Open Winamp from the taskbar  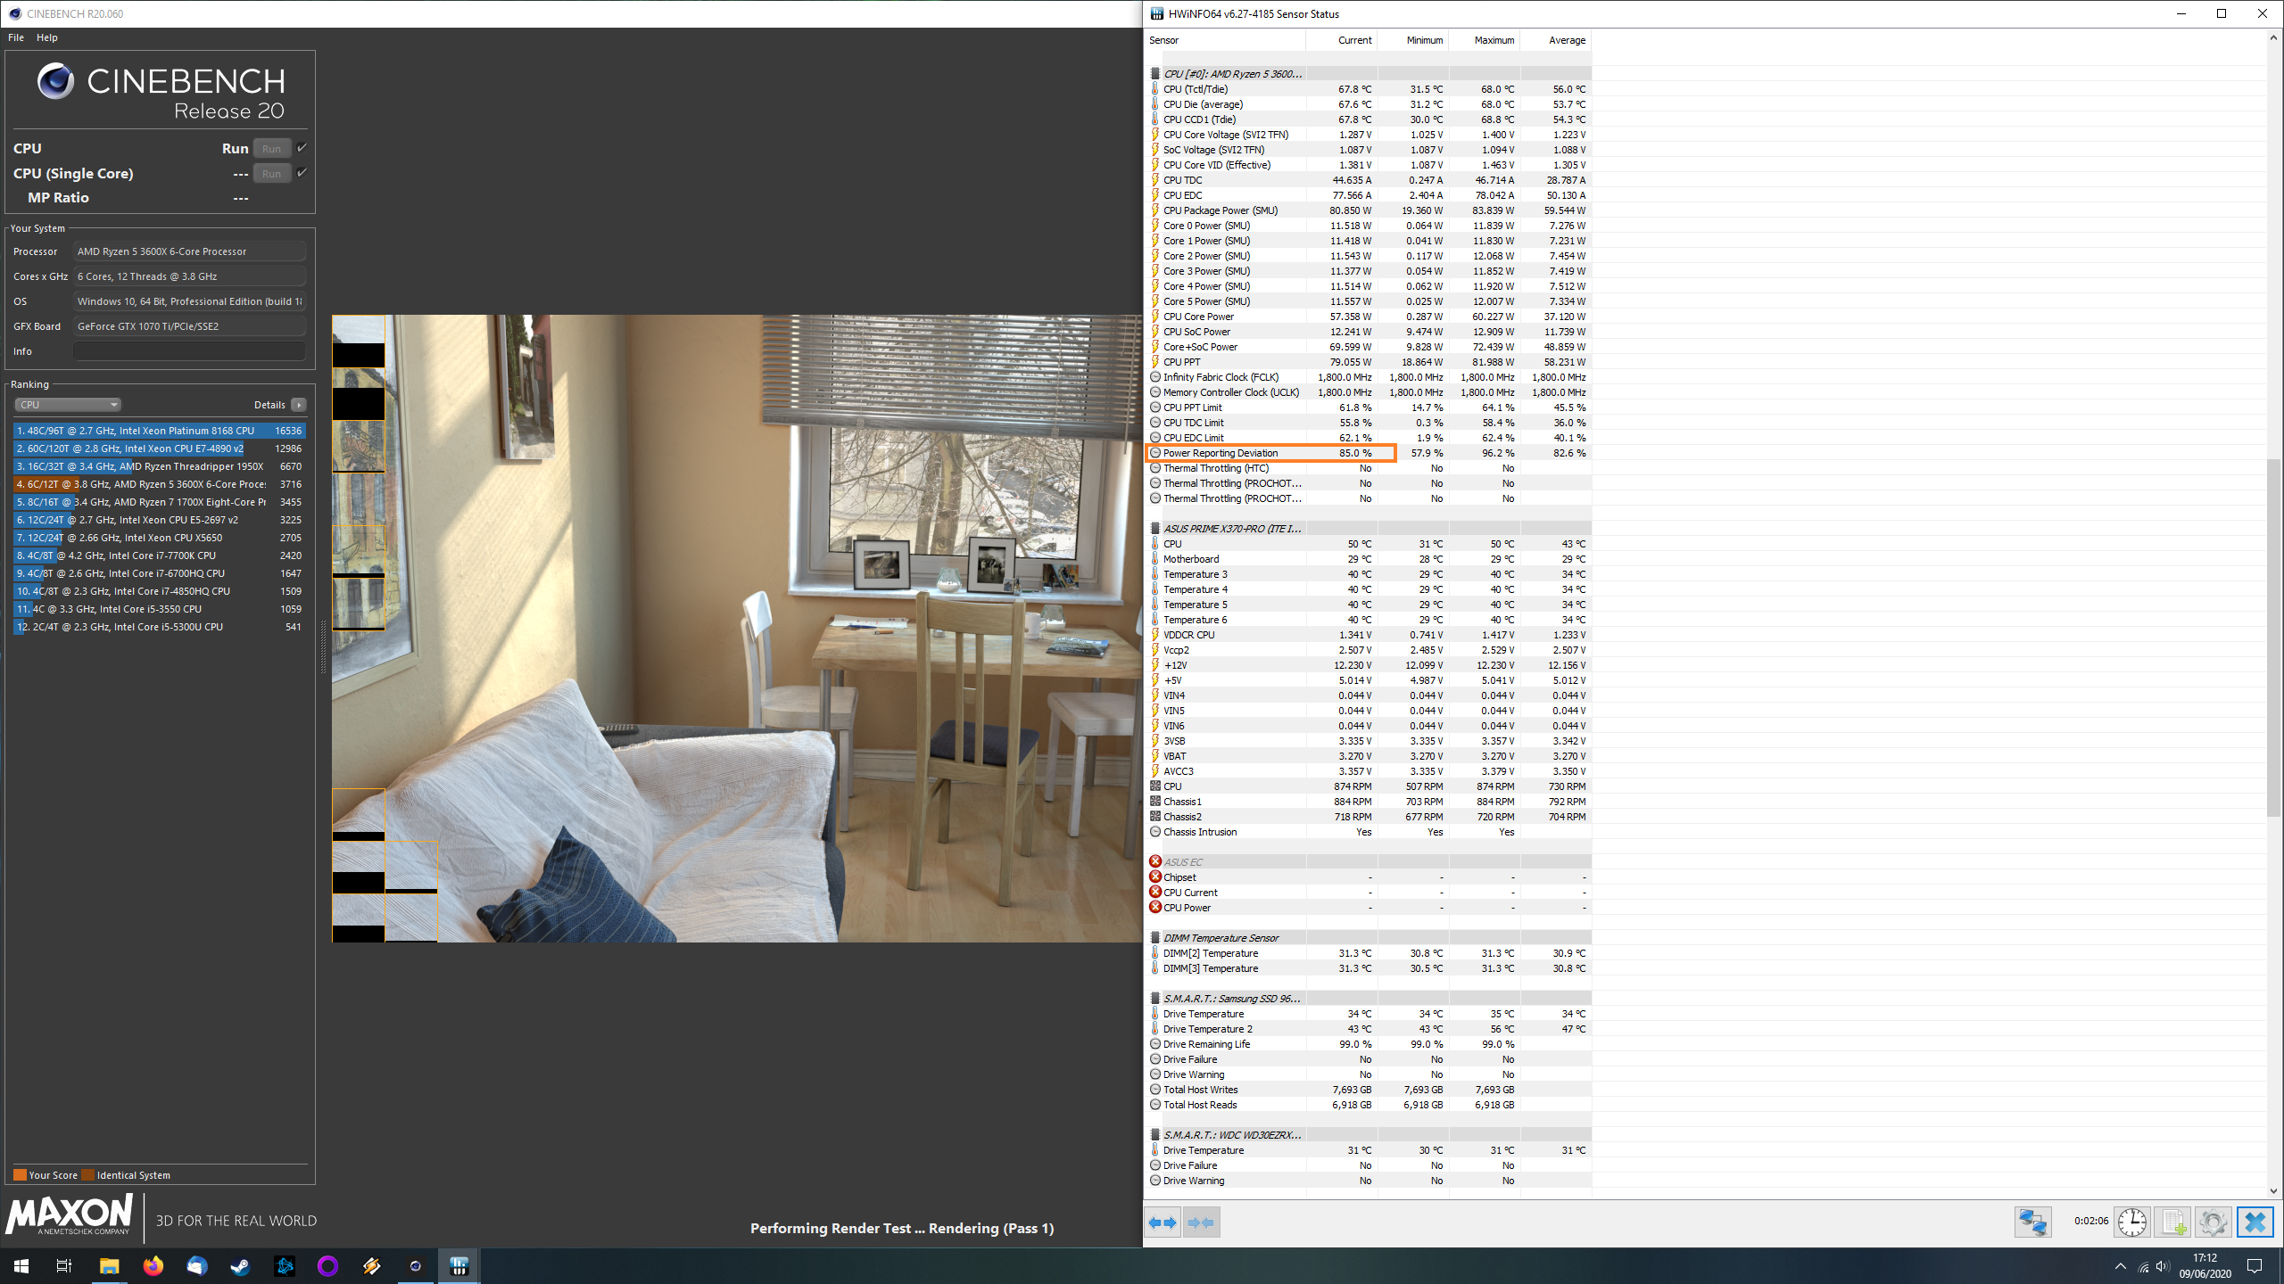coord(372,1266)
